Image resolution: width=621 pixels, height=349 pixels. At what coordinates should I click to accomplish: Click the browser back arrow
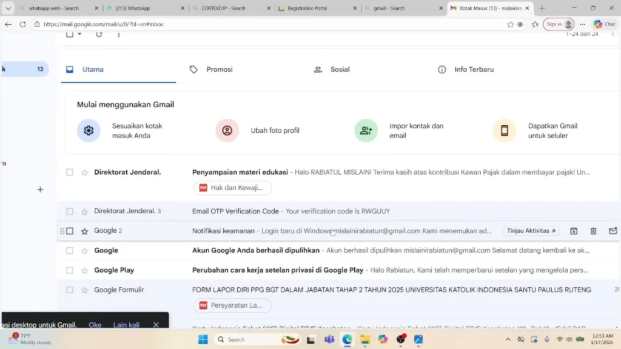8,24
